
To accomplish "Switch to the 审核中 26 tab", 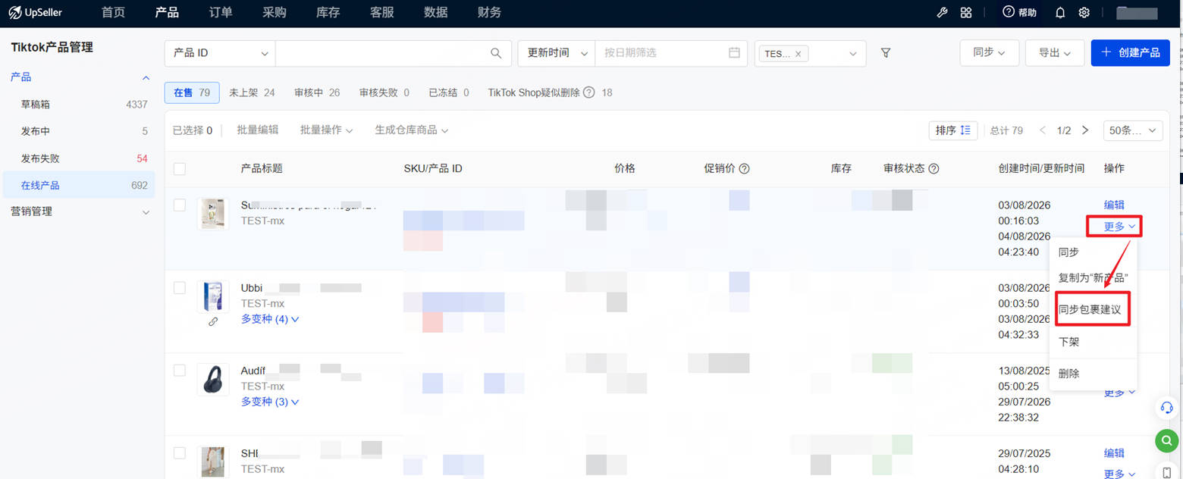I will tap(317, 92).
